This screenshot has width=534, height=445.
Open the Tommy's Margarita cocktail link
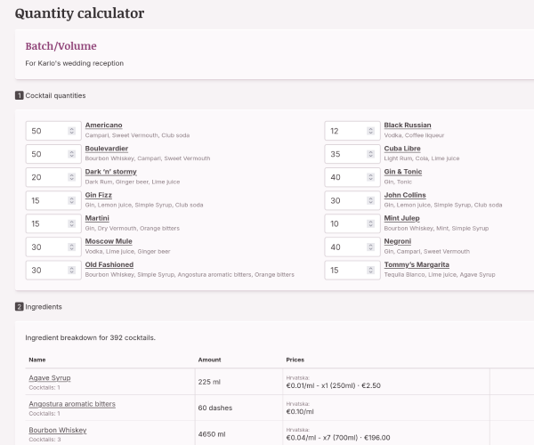pyautogui.click(x=417, y=264)
